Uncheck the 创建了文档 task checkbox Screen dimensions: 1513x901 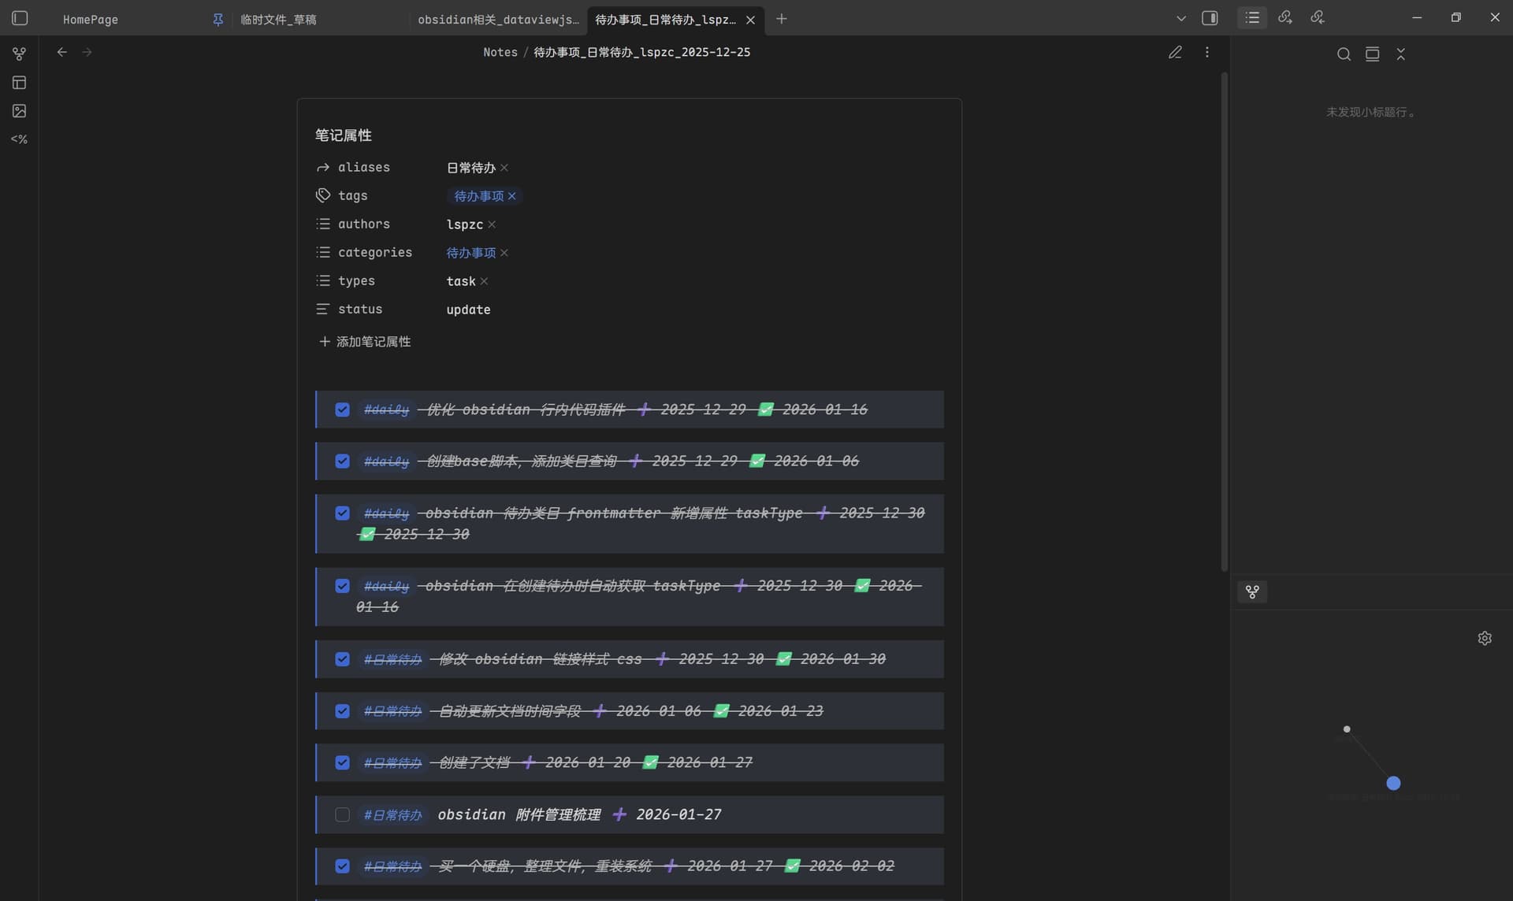click(x=342, y=762)
